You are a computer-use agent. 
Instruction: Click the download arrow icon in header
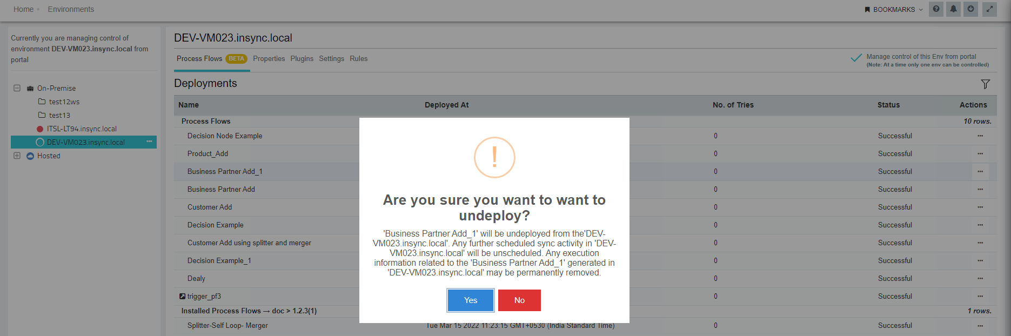coord(970,9)
